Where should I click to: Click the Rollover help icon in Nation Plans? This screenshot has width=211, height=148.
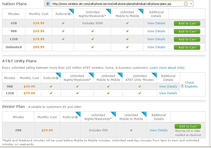(72, 11)
